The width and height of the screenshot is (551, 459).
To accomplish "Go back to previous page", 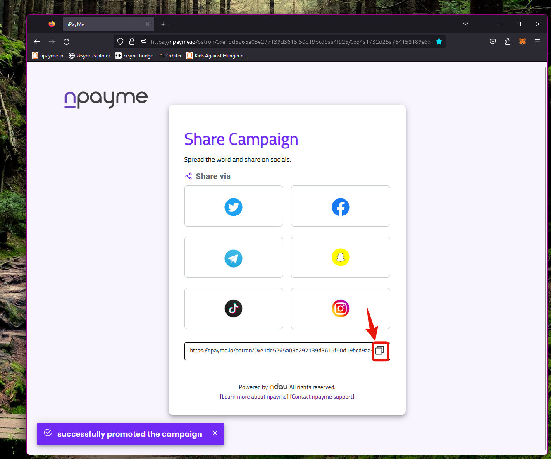I will point(37,41).
